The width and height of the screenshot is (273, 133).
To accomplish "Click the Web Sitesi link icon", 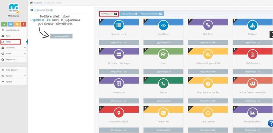I will (x=208, y=26).
